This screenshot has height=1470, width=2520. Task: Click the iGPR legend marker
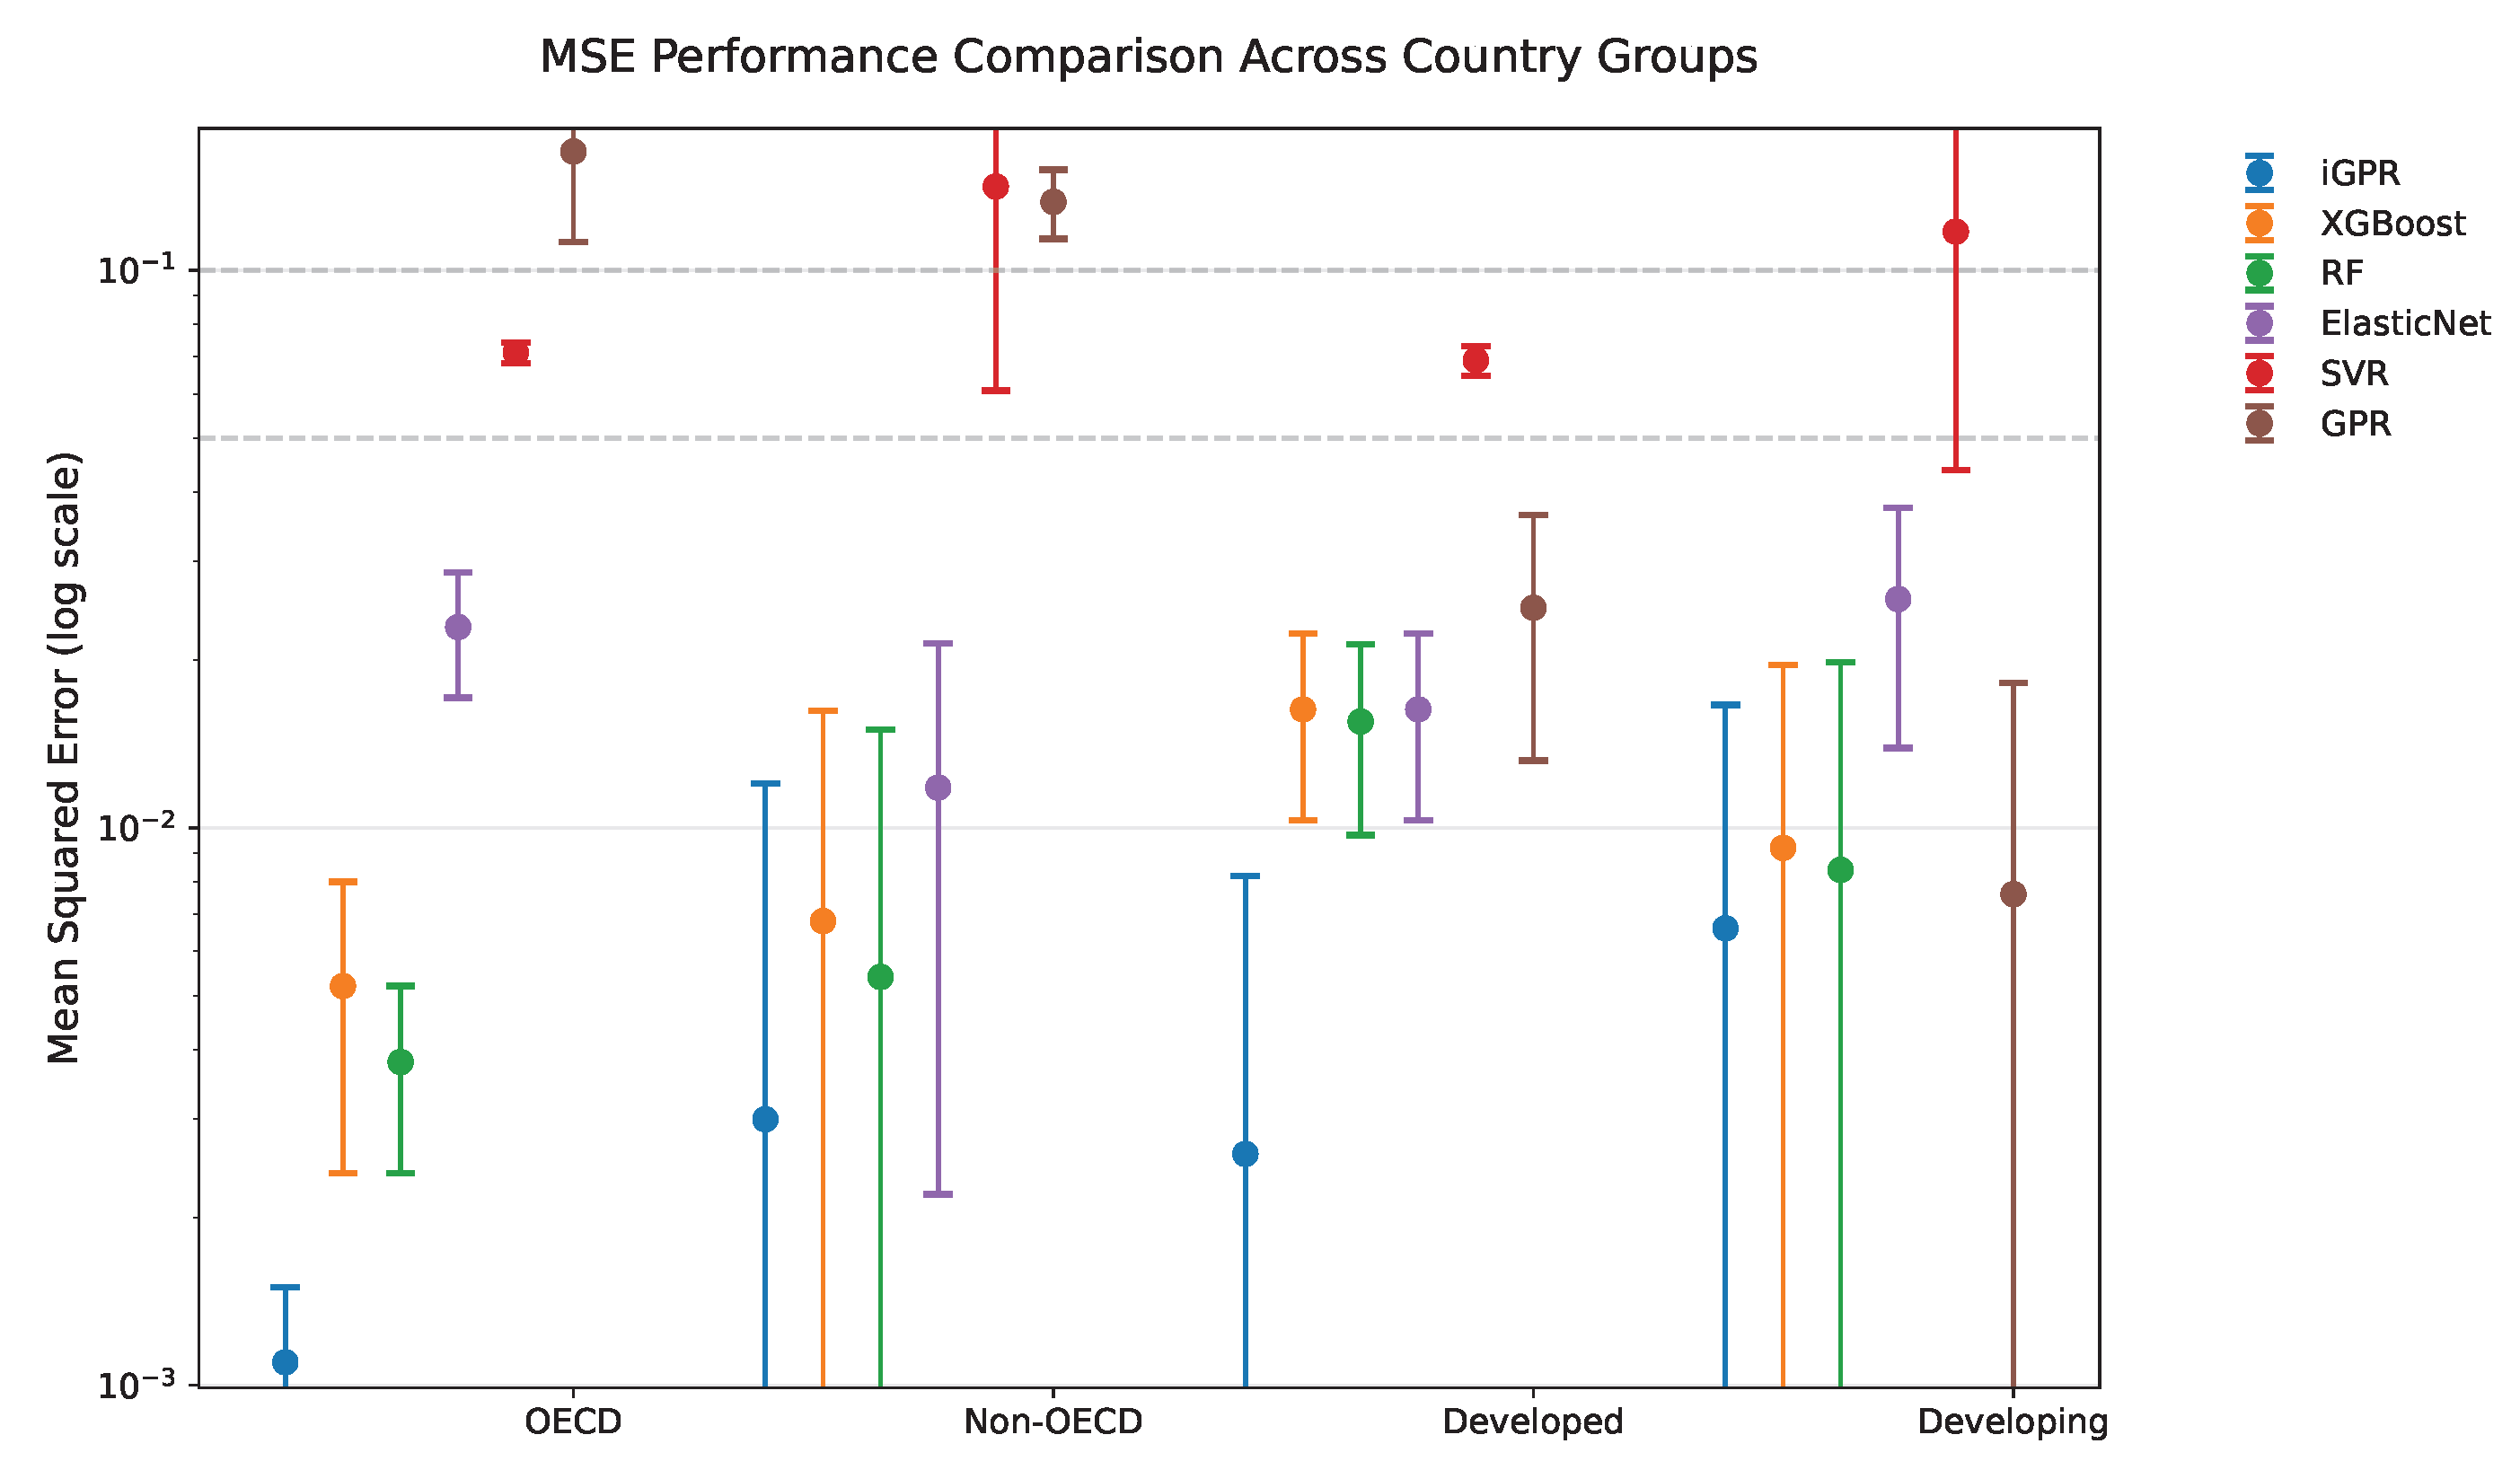(2260, 173)
